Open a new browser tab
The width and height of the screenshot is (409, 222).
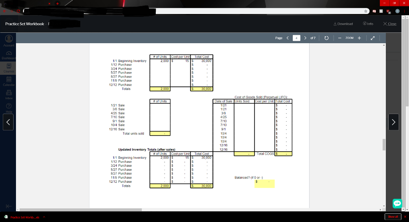pyautogui.click(x=58, y=3)
